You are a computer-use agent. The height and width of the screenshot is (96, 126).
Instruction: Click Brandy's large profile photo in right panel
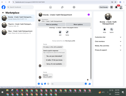pos(108,17)
